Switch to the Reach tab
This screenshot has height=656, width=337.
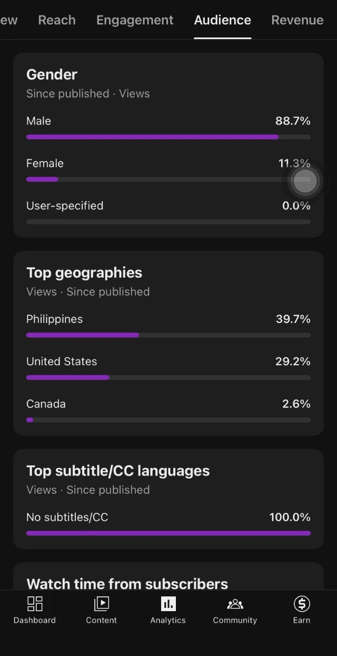click(x=57, y=20)
